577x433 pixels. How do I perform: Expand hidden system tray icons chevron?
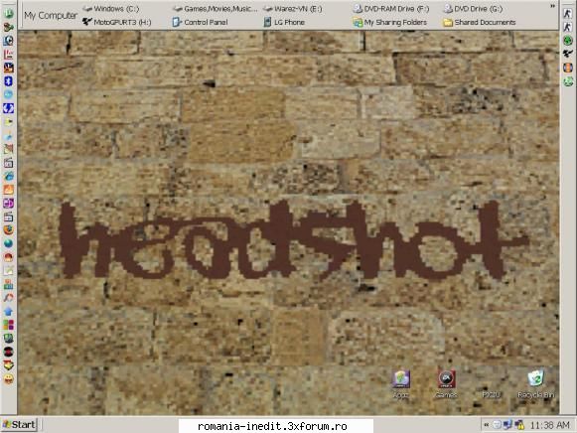coord(487,425)
